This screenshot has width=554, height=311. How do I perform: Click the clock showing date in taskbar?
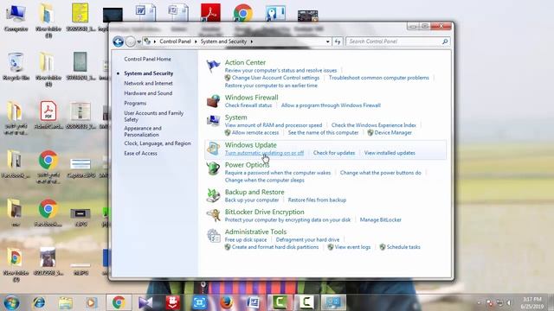click(x=531, y=302)
